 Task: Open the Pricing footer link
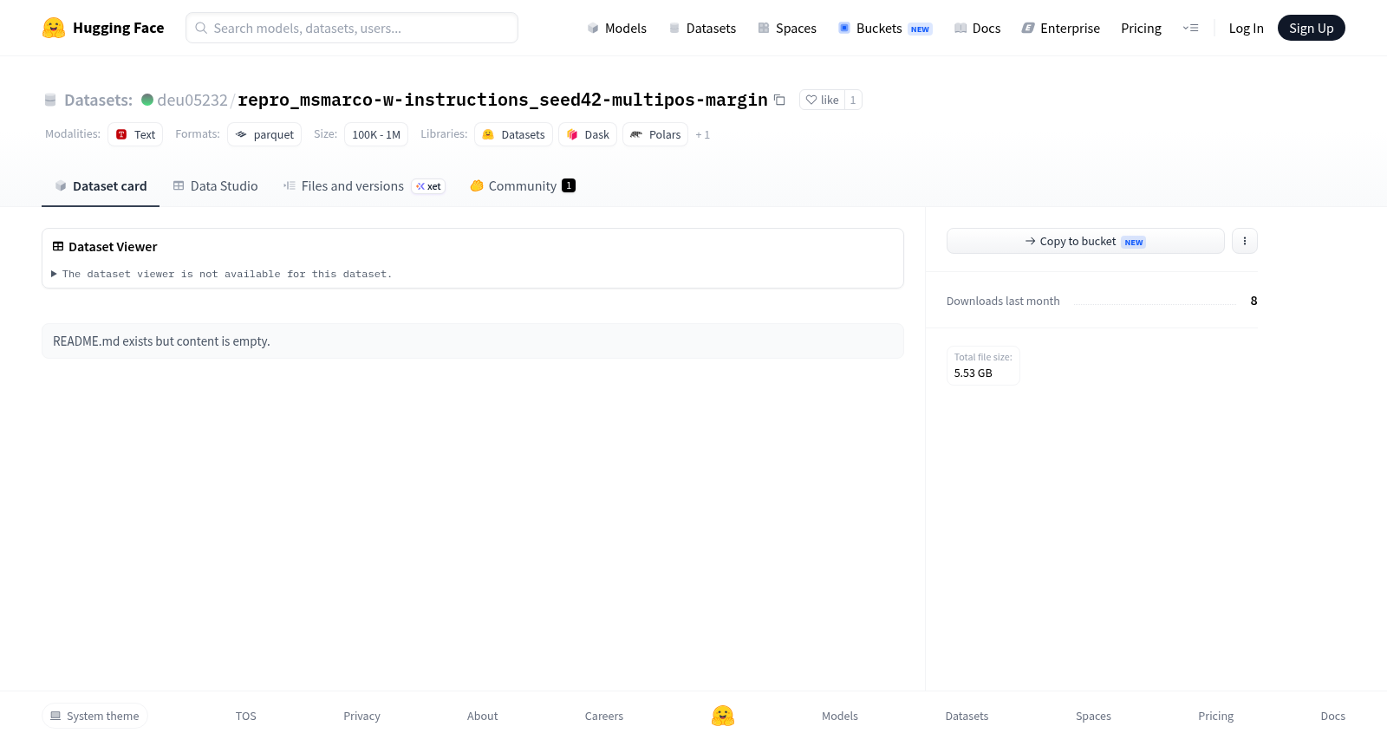pos(1215,716)
